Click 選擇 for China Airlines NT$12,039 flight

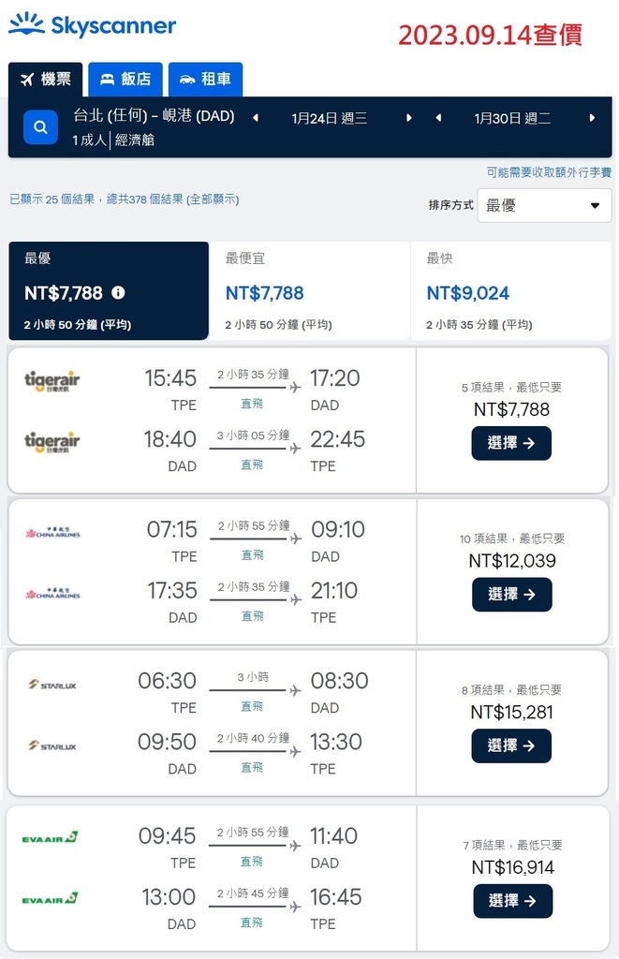[511, 595]
